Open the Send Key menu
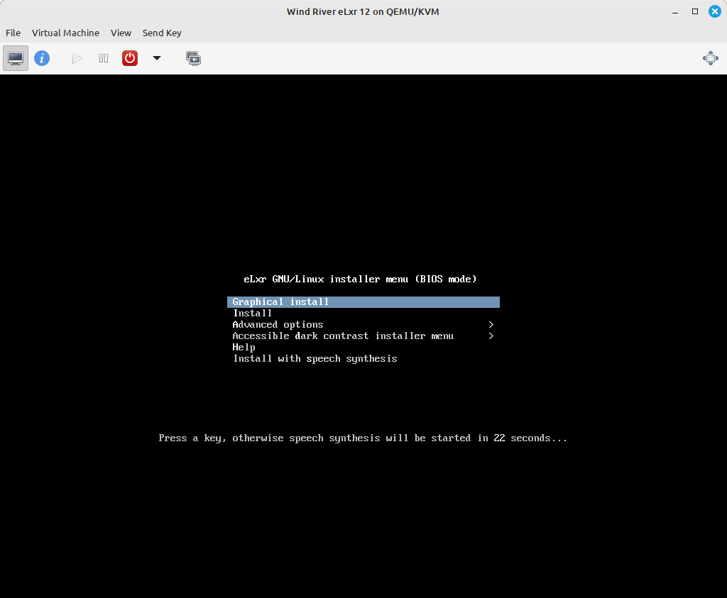The width and height of the screenshot is (727, 598). (x=161, y=33)
